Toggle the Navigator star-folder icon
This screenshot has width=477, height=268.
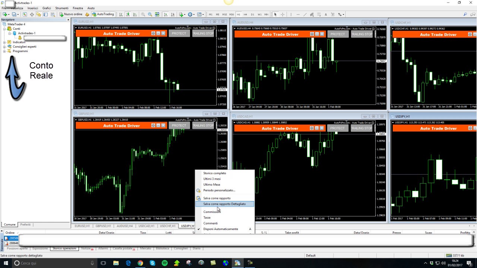38,15
